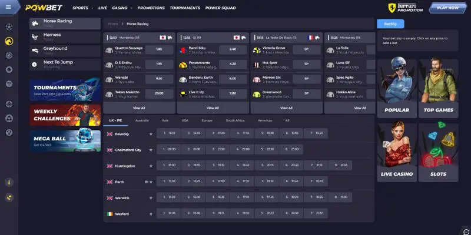
Task: Open the Slots game tile
Action: point(439,153)
